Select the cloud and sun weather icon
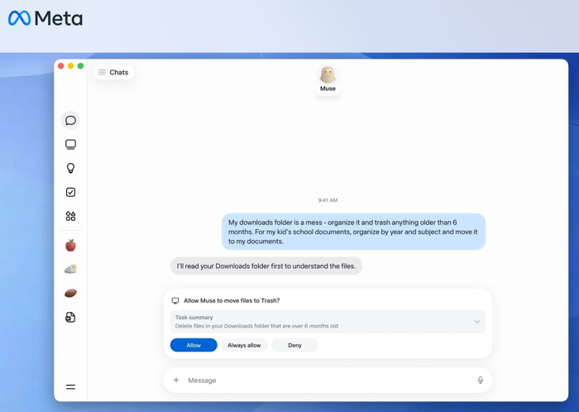The image size is (579, 412). click(x=70, y=269)
